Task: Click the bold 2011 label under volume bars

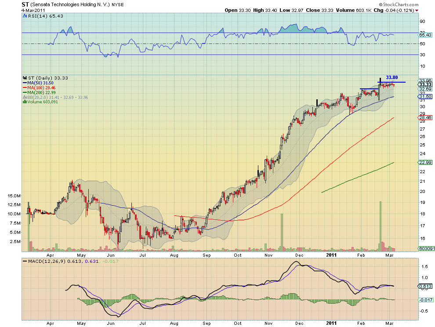Action: (331, 255)
